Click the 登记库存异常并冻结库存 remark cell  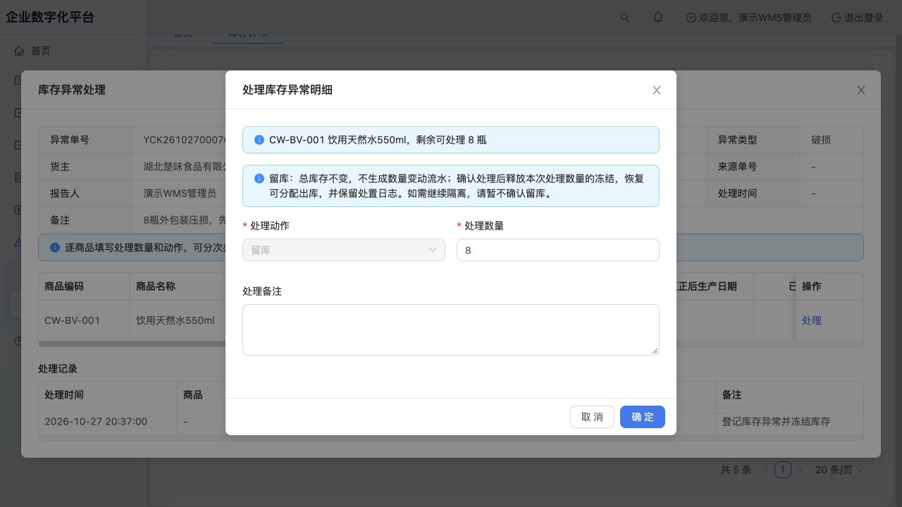[789, 422]
